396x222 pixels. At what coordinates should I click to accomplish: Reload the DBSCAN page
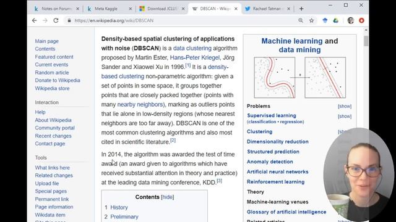pos(56,20)
